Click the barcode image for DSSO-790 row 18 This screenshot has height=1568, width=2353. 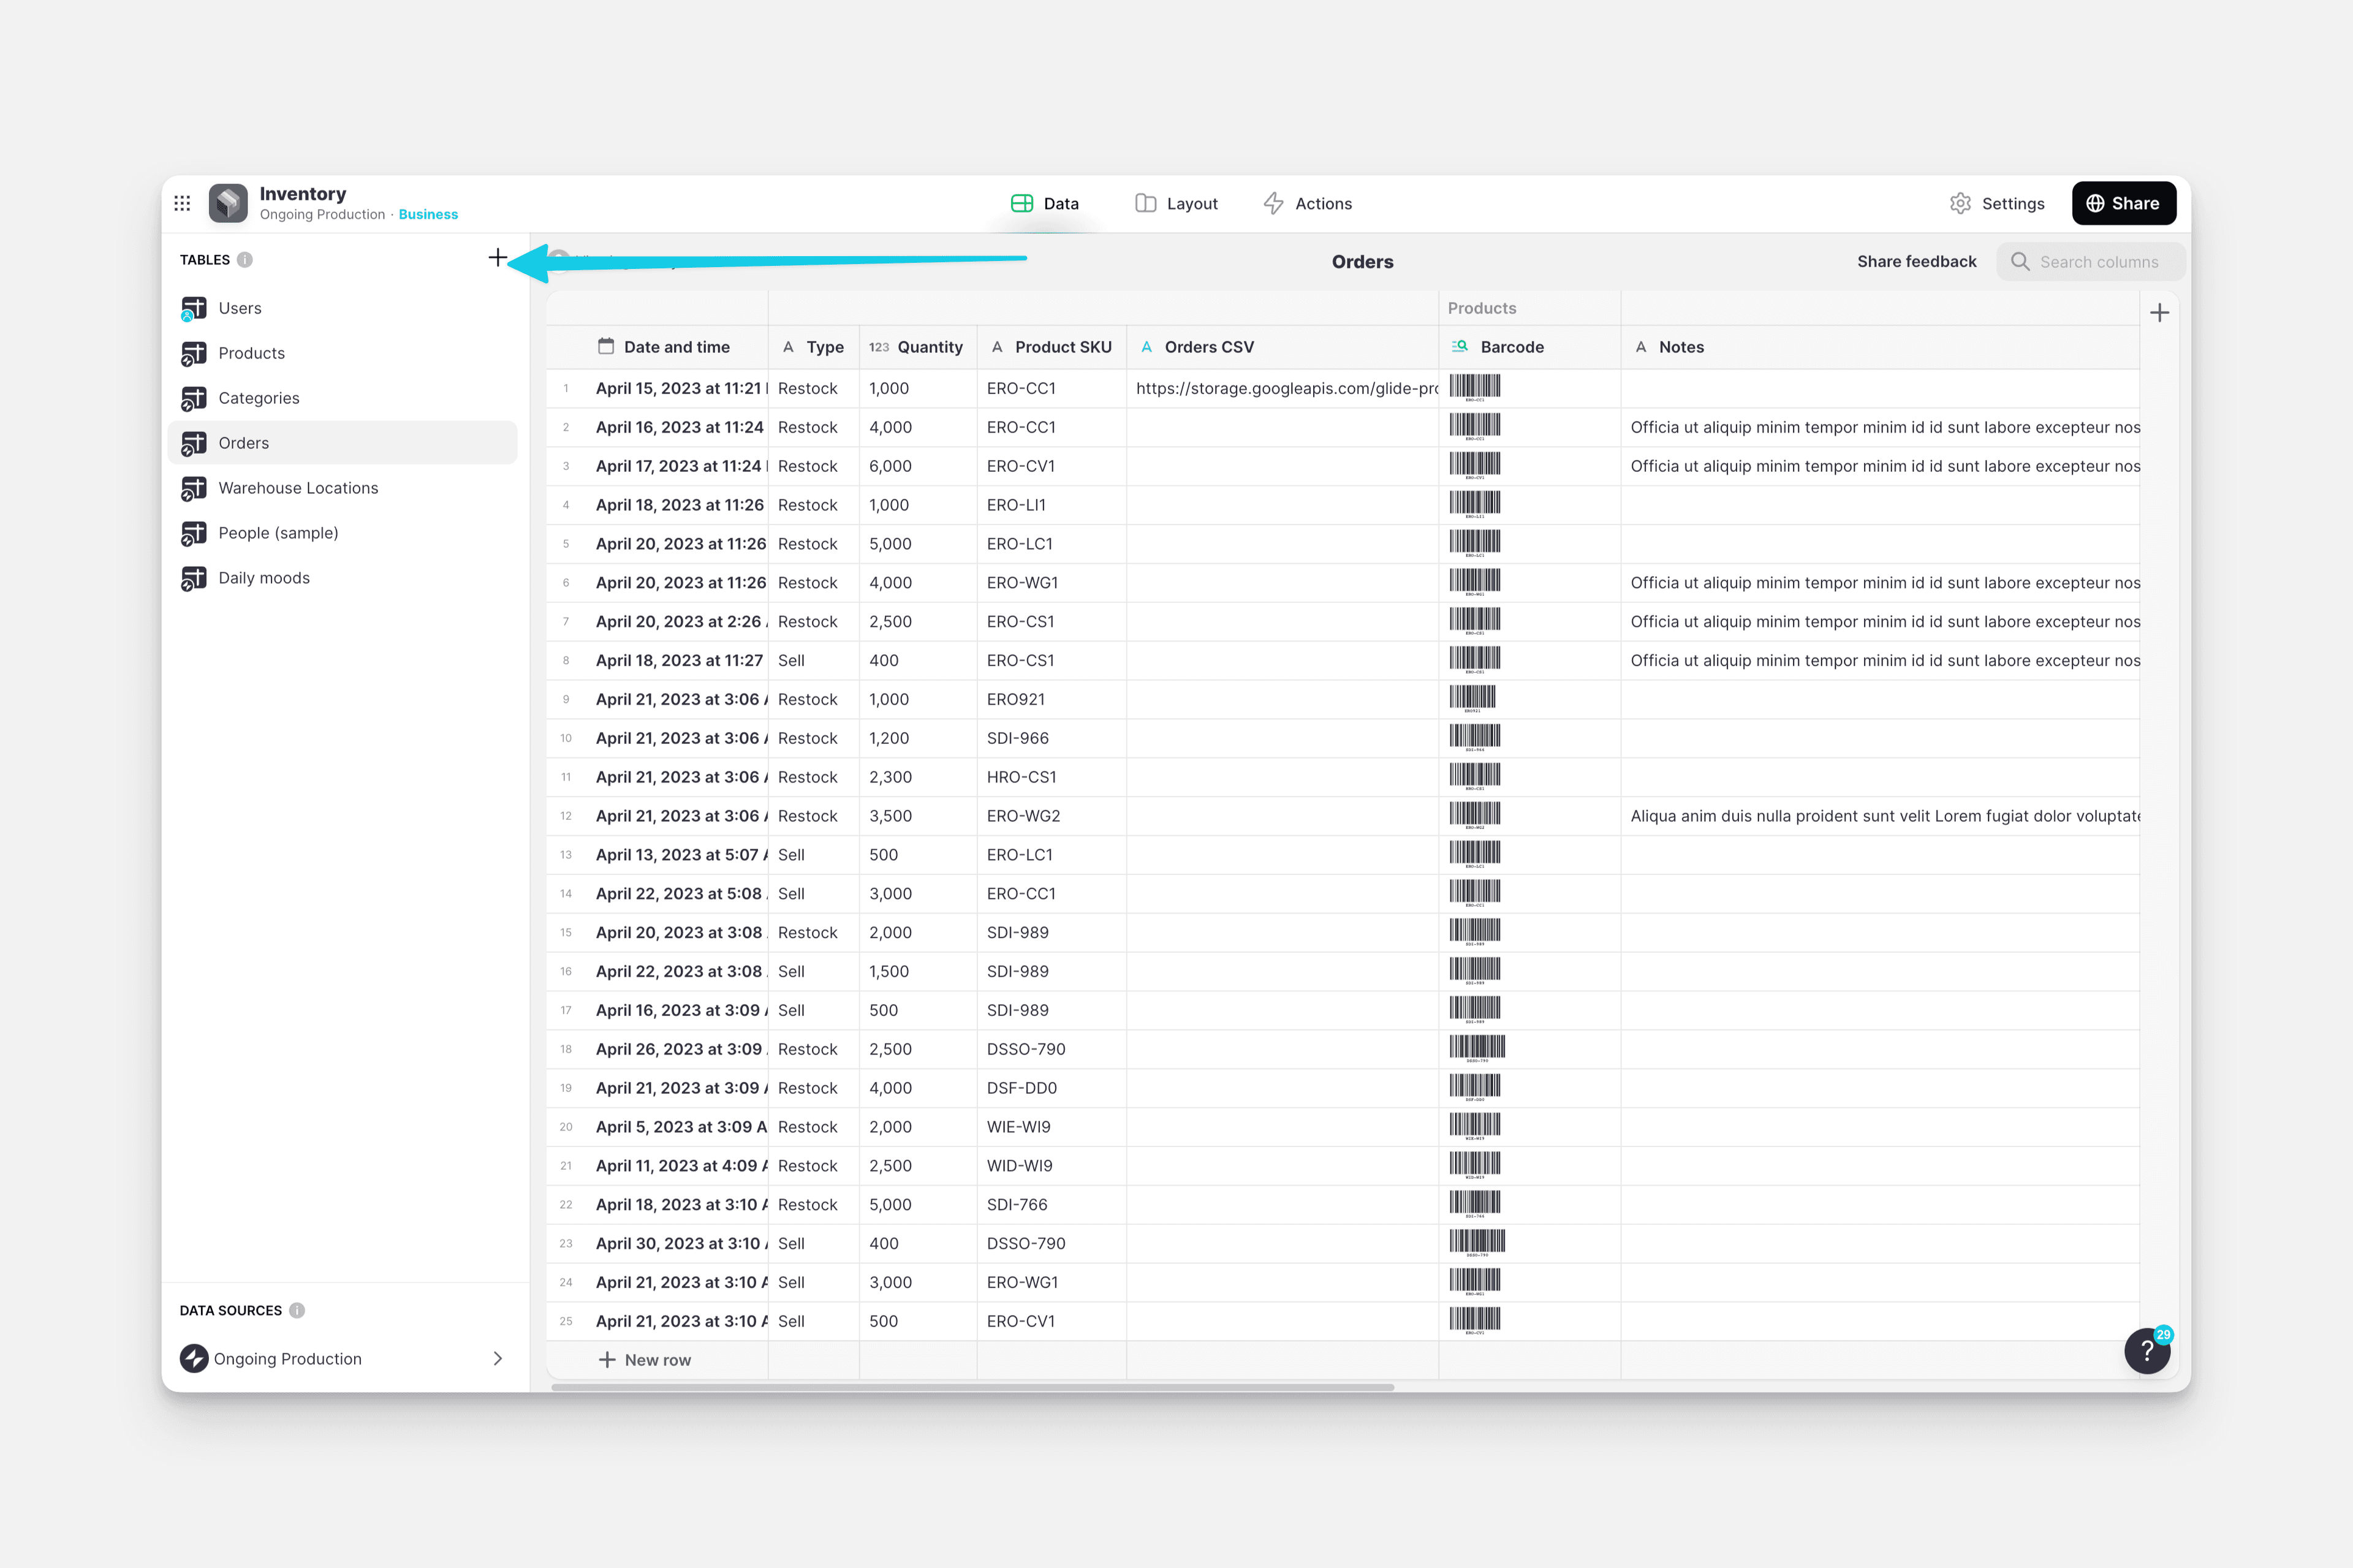tap(1477, 1049)
